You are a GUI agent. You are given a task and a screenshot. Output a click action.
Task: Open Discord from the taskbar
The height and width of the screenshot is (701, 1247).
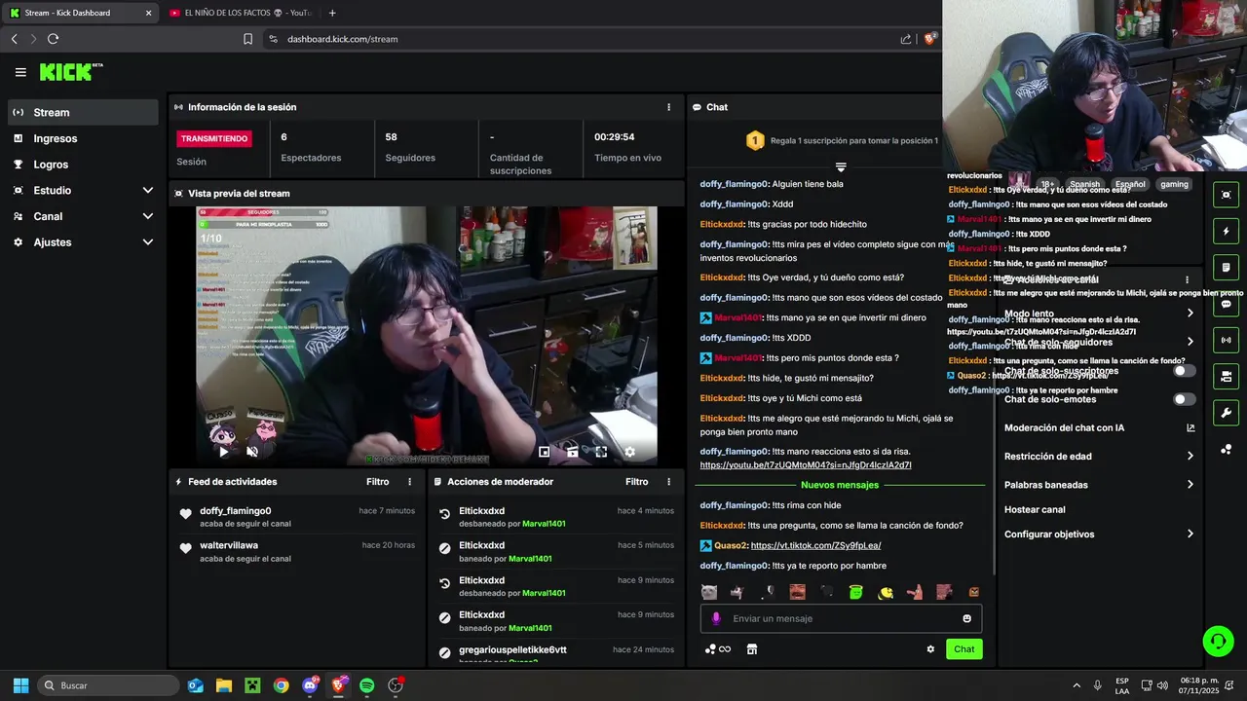310,685
